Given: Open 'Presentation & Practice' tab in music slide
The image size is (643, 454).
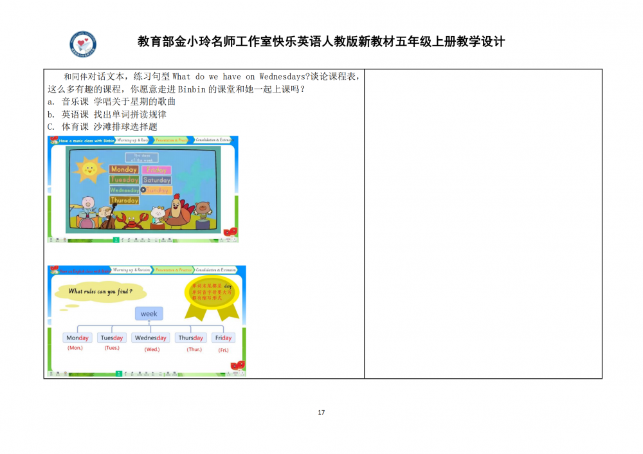Looking at the screenshot, I should coord(172,140).
